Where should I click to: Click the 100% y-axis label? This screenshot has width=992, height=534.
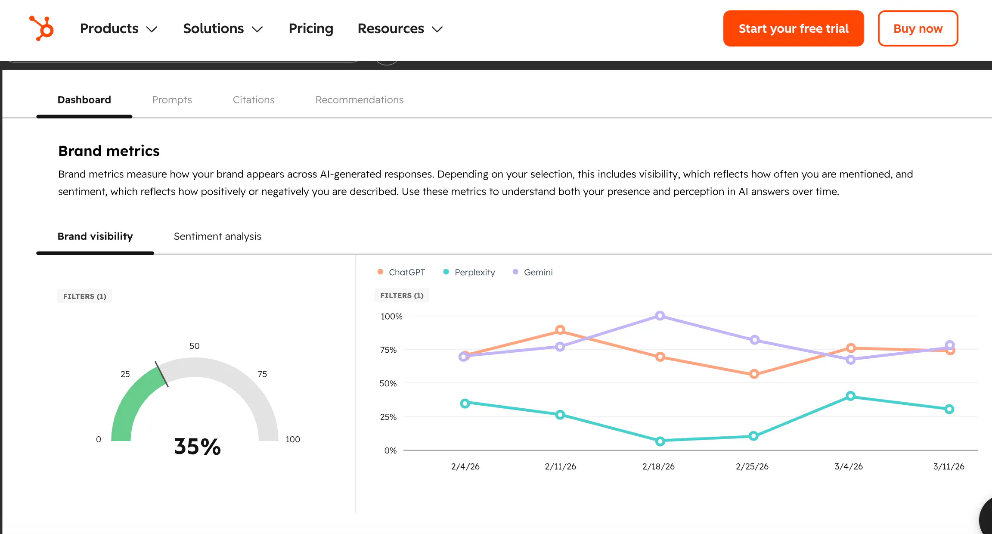click(x=391, y=317)
